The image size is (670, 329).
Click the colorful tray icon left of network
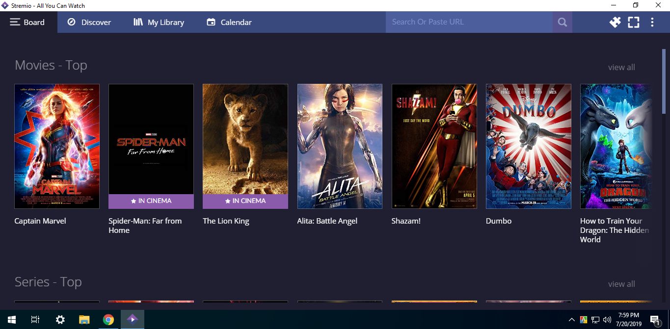click(x=584, y=320)
